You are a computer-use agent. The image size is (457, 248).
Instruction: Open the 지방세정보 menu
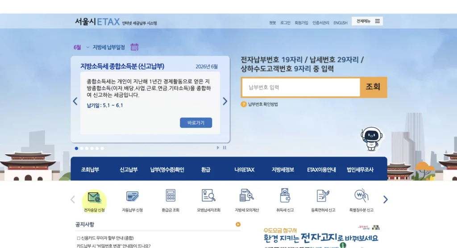click(283, 169)
